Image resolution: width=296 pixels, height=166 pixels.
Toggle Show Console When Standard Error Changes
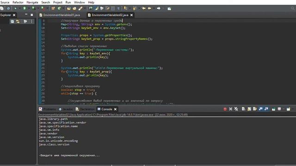click(x=266, y=109)
